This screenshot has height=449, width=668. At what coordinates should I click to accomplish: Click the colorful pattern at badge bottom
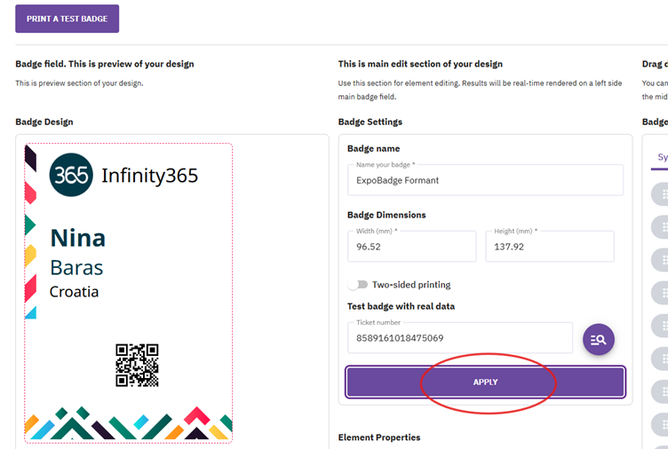[x=129, y=423]
